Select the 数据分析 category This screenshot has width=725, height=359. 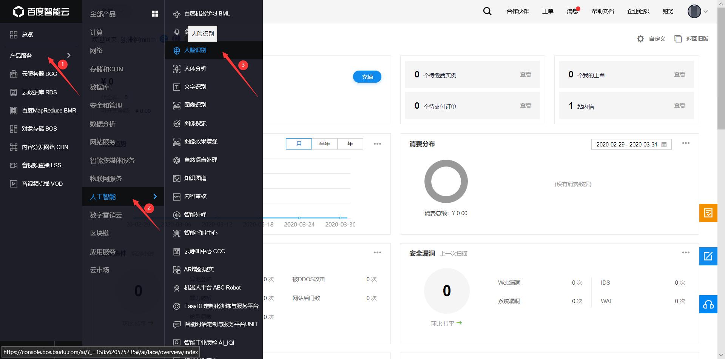pyautogui.click(x=103, y=124)
